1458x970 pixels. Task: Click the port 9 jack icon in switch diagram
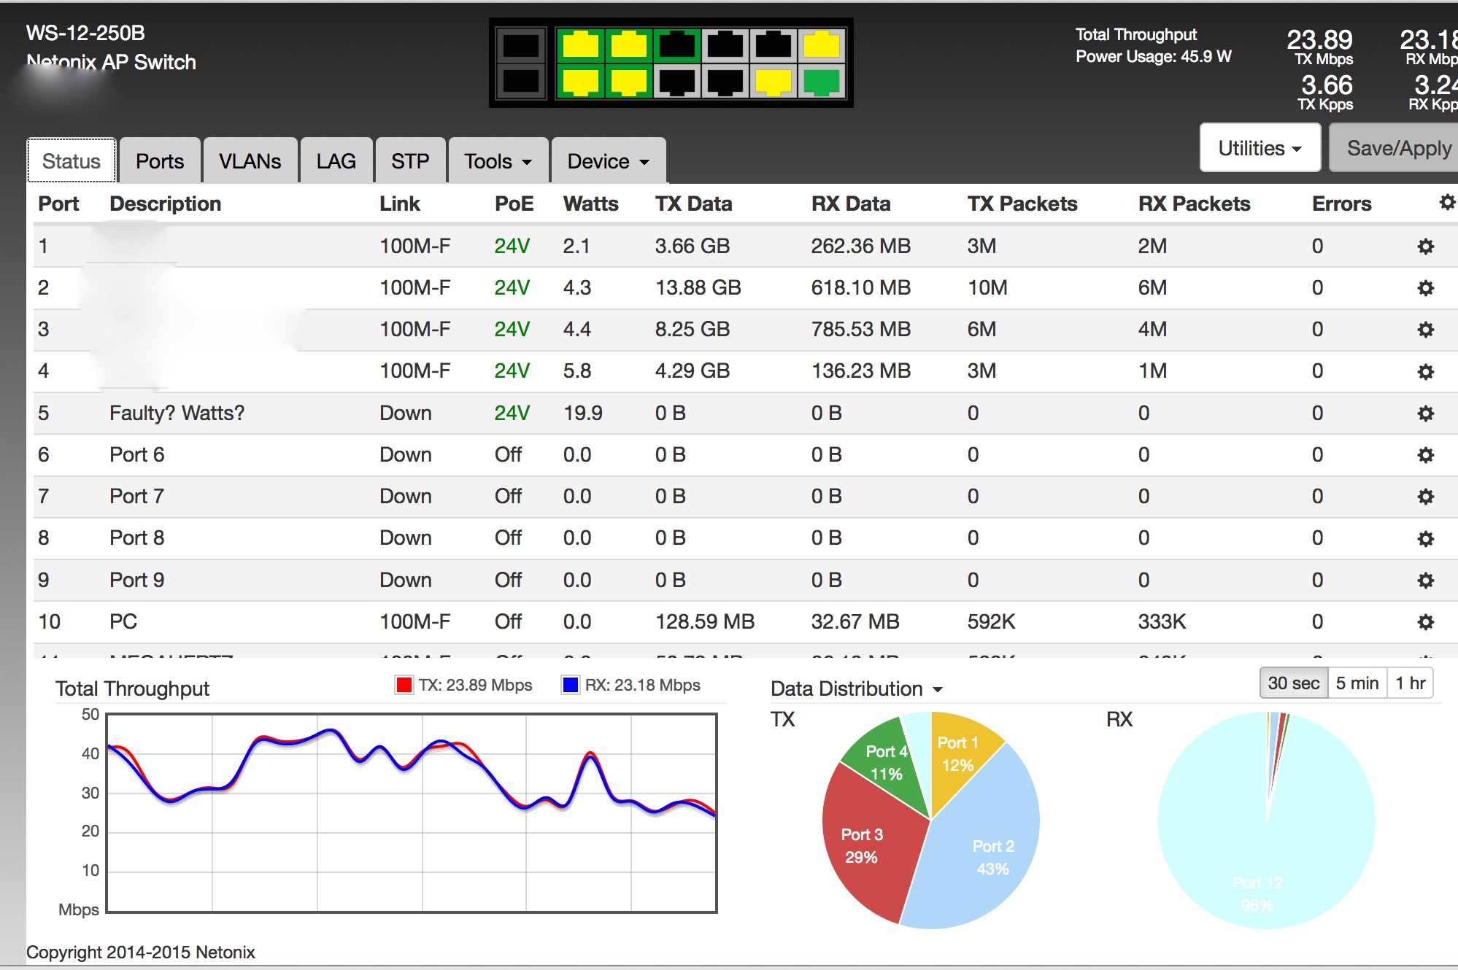[x=774, y=46]
